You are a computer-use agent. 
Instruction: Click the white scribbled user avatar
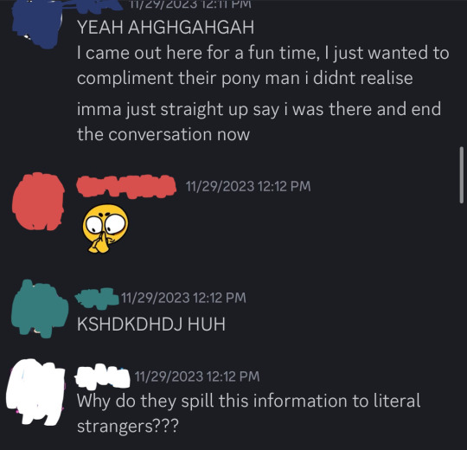(35, 392)
